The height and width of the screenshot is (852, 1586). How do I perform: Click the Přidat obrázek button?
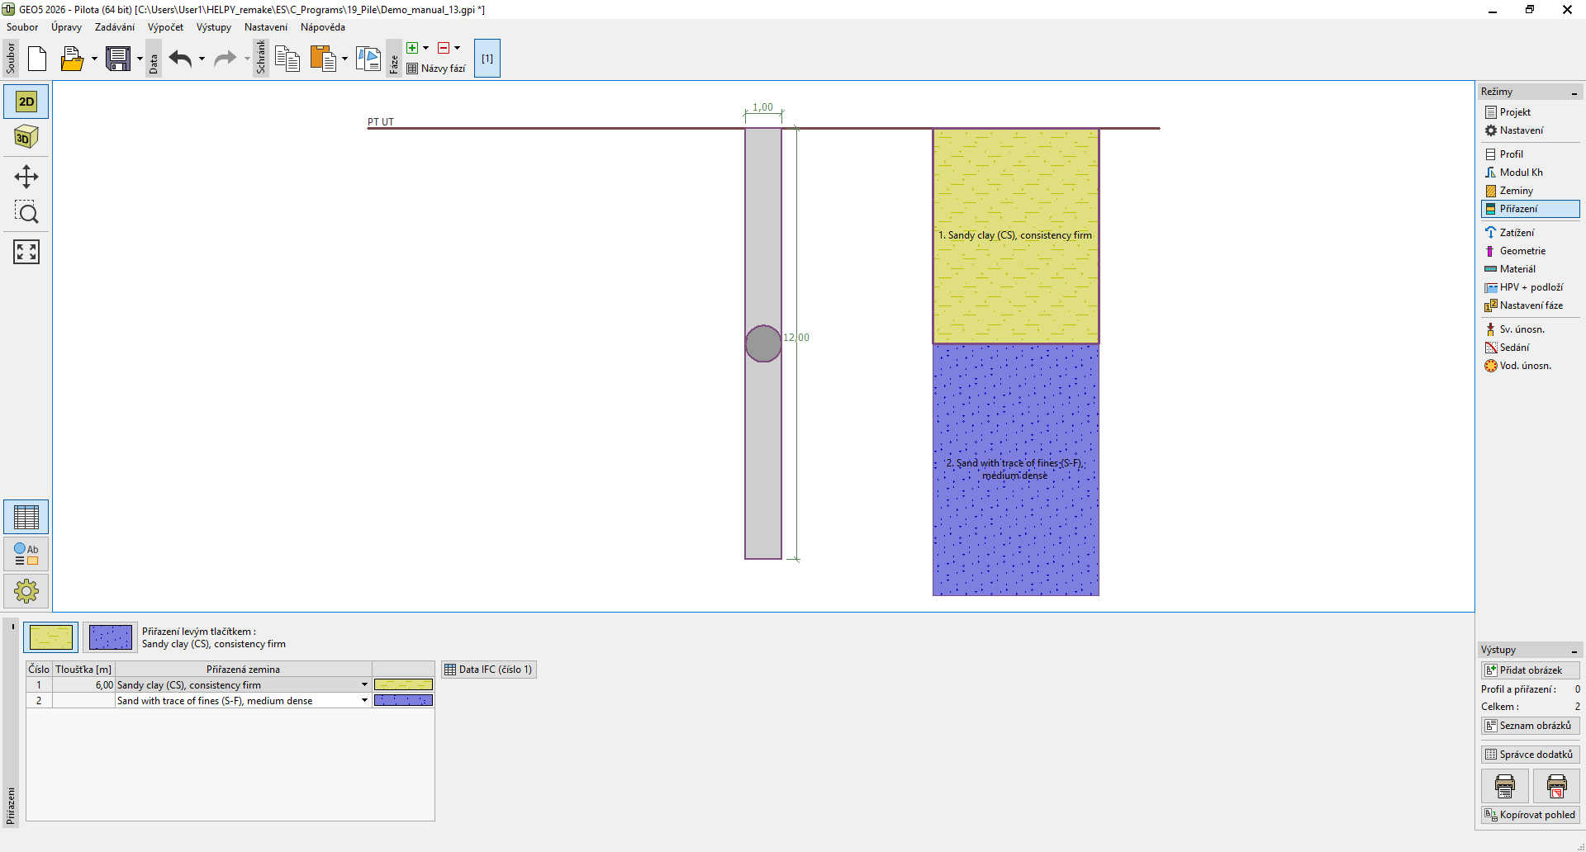click(x=1530, y=670)
